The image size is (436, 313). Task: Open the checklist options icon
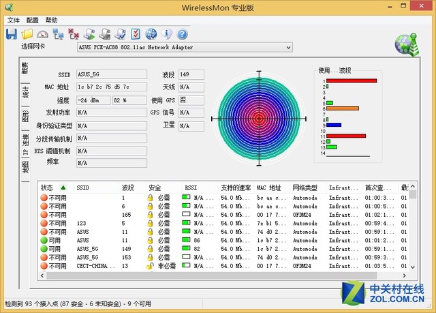point(136,34)
